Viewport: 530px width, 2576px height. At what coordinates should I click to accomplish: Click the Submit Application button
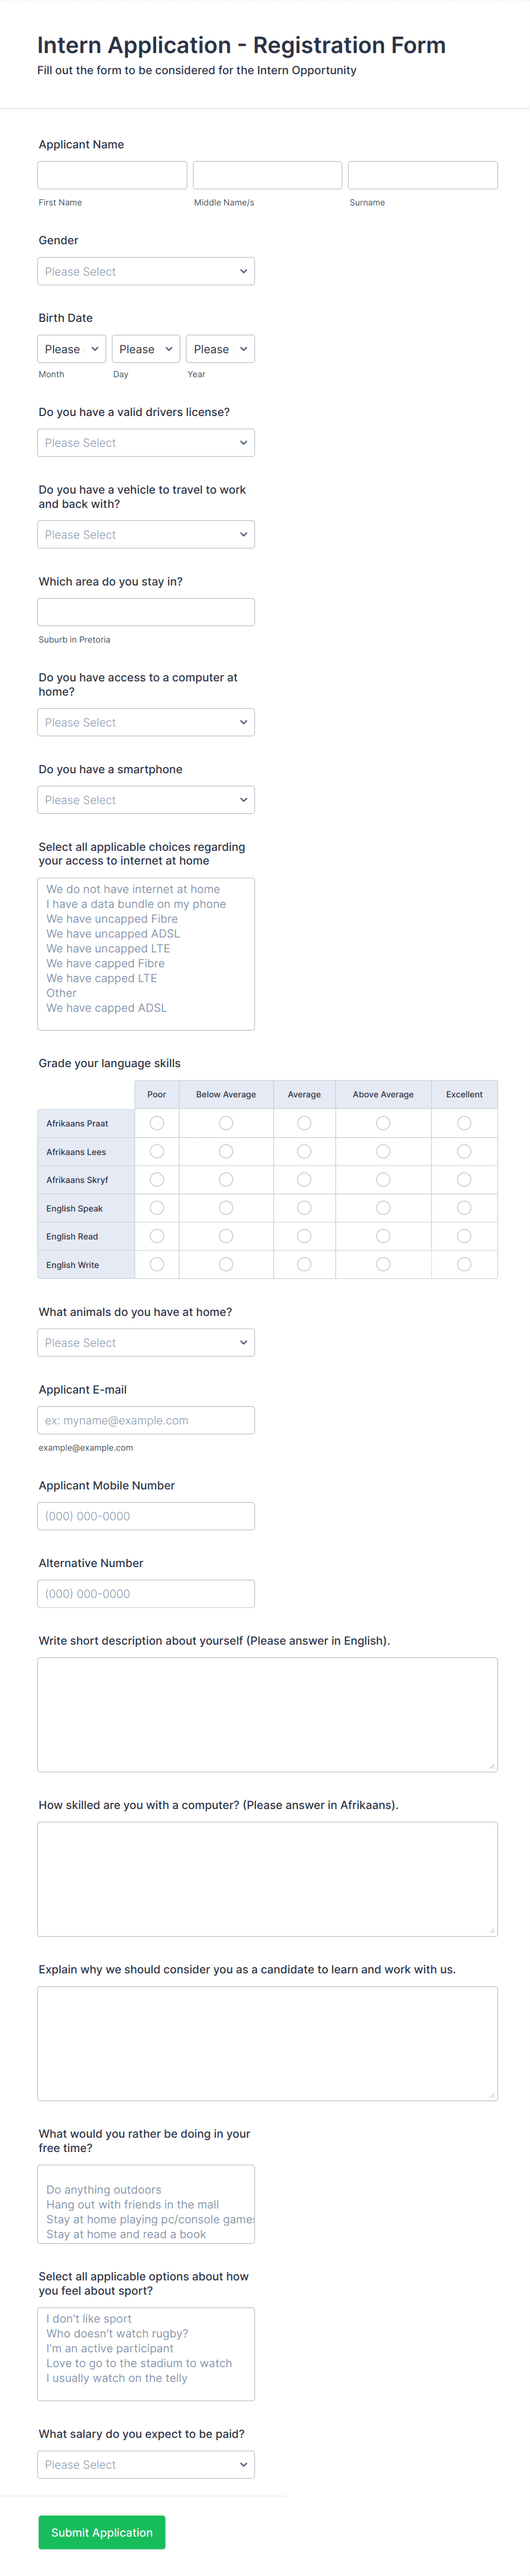pos(101,2532)
